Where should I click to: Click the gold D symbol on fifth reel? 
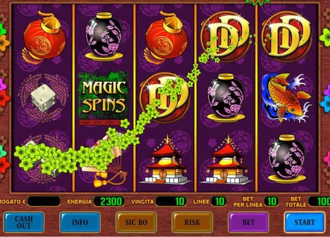(286, 37)
